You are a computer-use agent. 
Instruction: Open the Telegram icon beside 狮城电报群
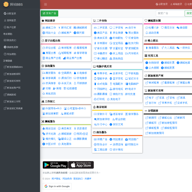(5, 47)
